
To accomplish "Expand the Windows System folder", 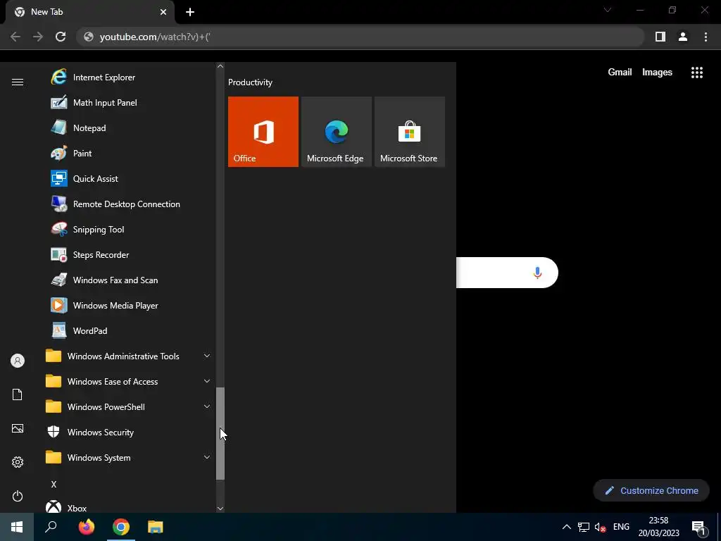I will 129,457.
